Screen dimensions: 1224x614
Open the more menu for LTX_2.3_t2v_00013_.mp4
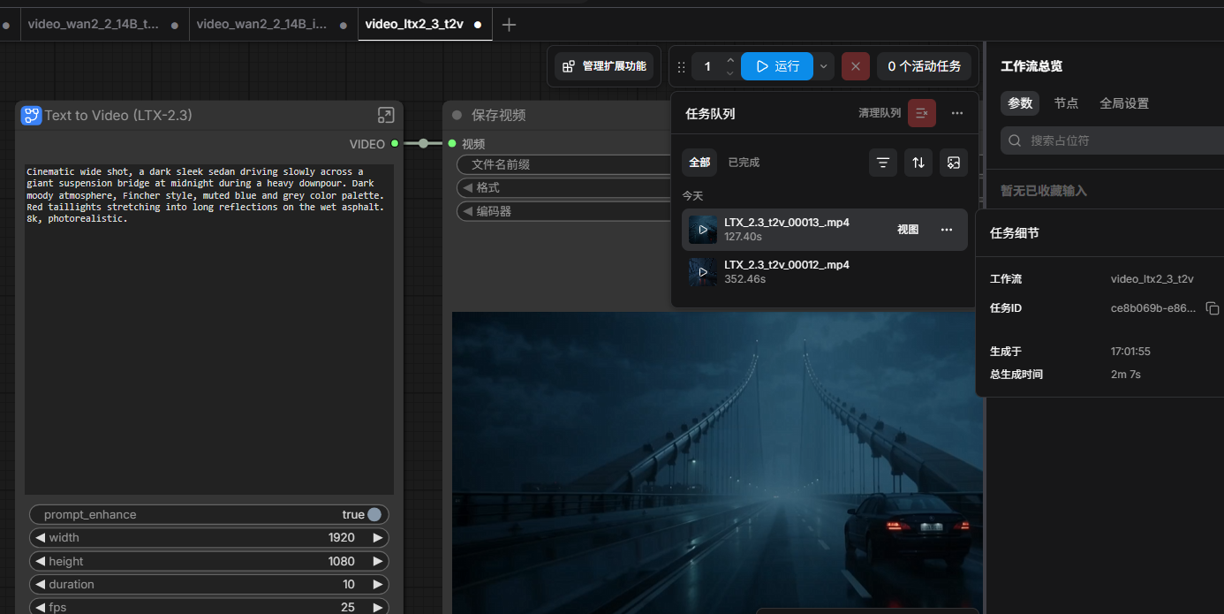pos(947,230)
